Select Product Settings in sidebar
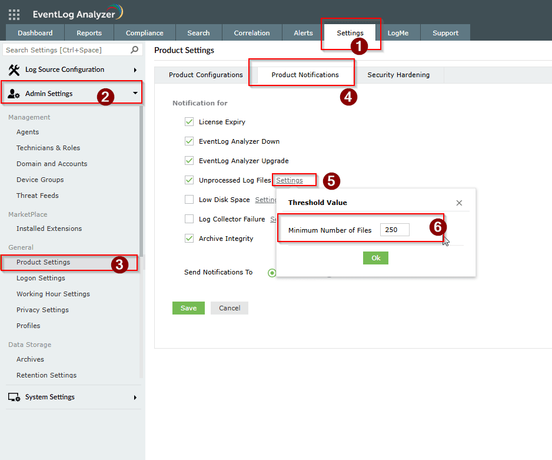The width and height of the screenshot is (552, 460). (x=44, y=262)
